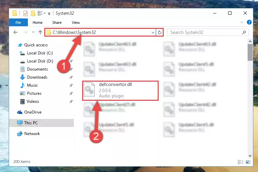Click the scroll up arrow of file list
The image size is (258, 172).
coord(250,41)
